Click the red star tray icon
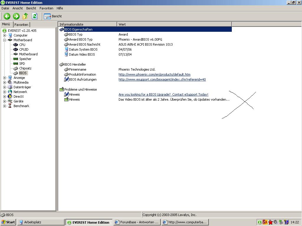302x226 pixels. click(x=270, y=222)
